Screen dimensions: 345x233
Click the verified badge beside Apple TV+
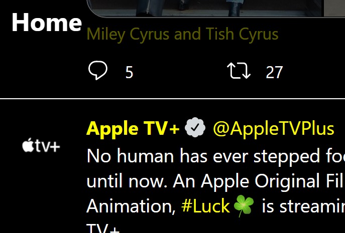(195, 129)
